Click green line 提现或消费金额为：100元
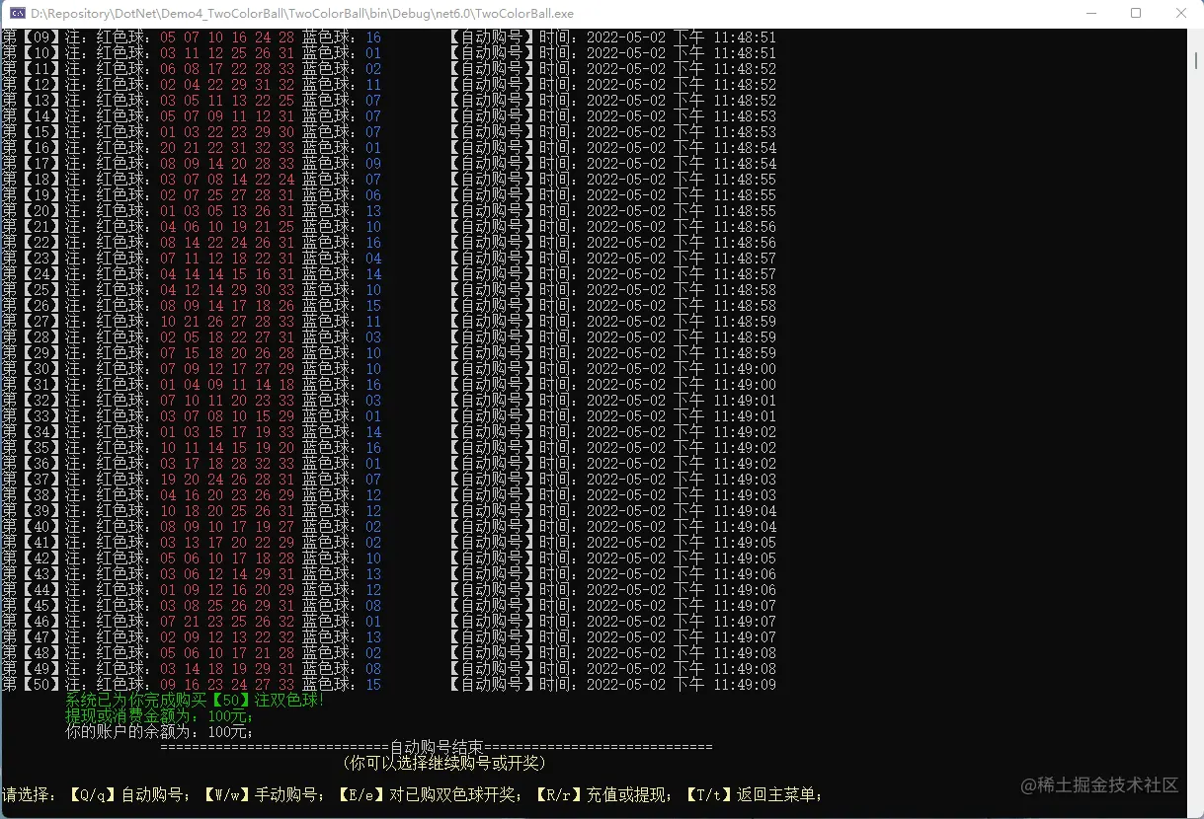Viewport: 1204px width, 819px height. [x=159, y=716]
